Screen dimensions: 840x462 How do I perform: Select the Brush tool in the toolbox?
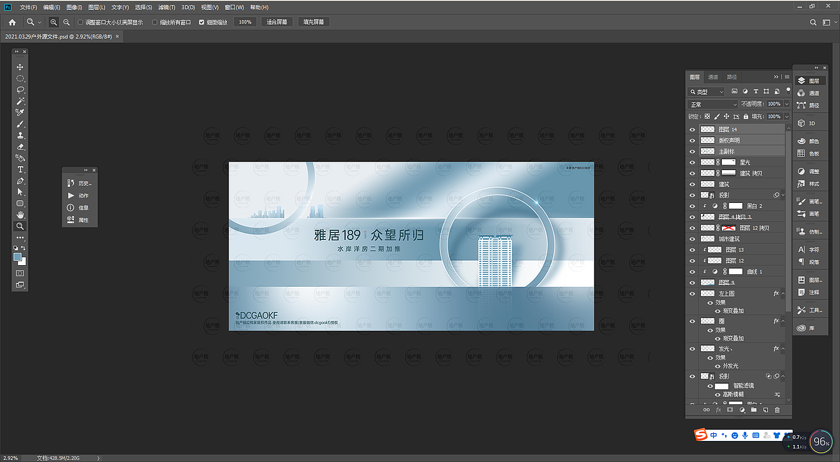point(20,124)
